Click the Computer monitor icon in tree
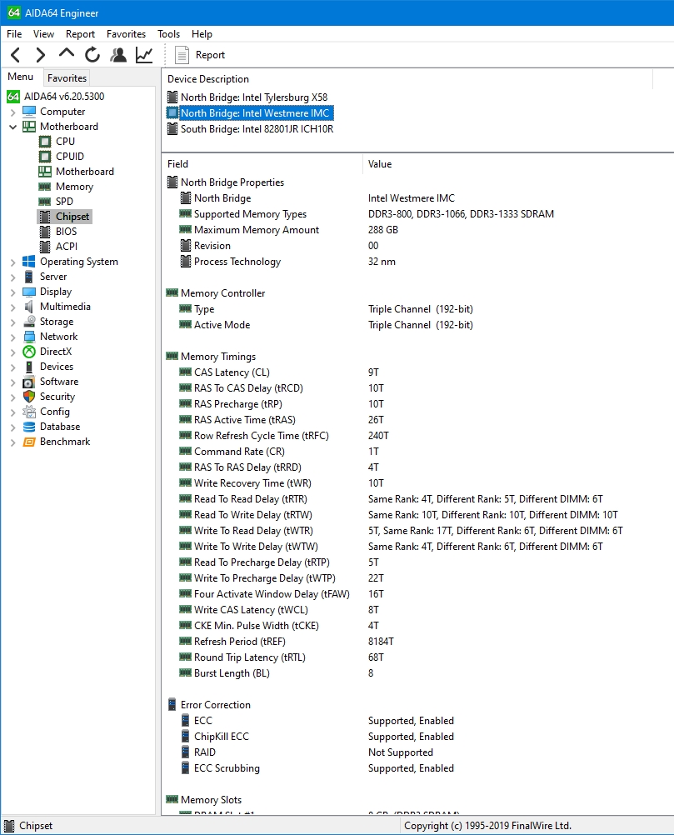The width and height of the screenshot is (674, 835). click(x=29, y=112)
